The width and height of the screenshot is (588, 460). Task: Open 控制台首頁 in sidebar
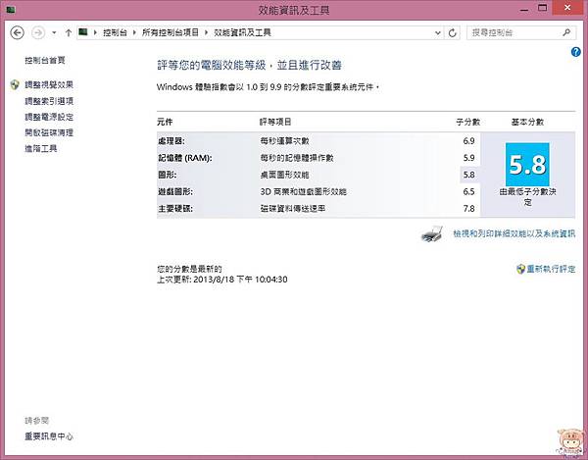click(x=45, y=60)
